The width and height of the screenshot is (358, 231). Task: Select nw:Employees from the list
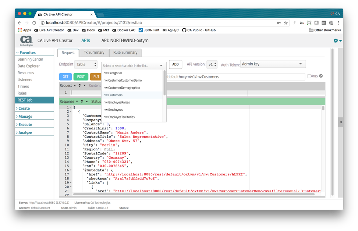(x=132, y=110)
